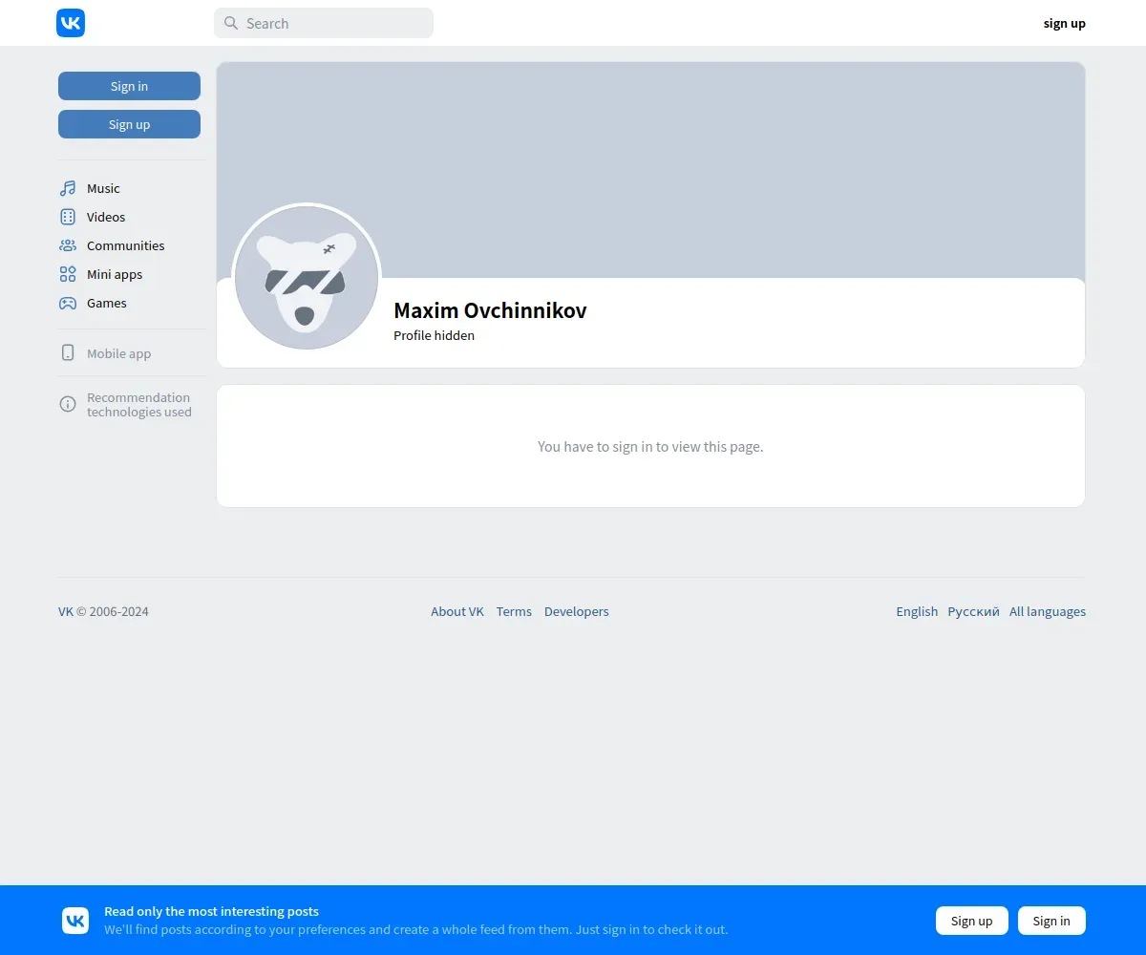This screenshot has width=1146, height=955.
Task: Open All languages list
Action: click(1048, 611)
